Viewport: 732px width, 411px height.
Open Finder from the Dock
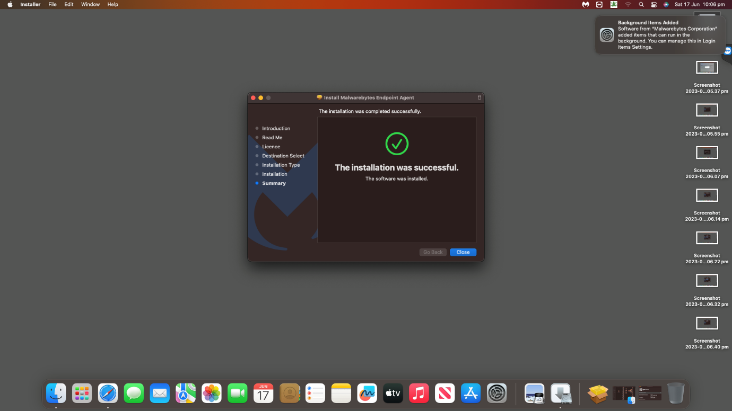tap(56, 393)
